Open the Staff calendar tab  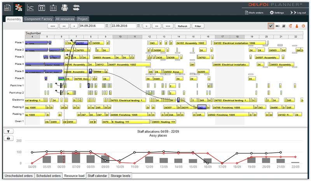click(98, 176)
